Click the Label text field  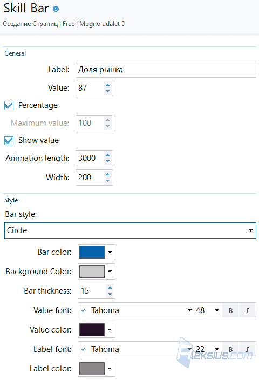tap(166, 70)
